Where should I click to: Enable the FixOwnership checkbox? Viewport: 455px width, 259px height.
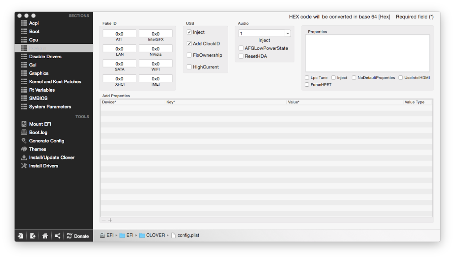(189, 55)
